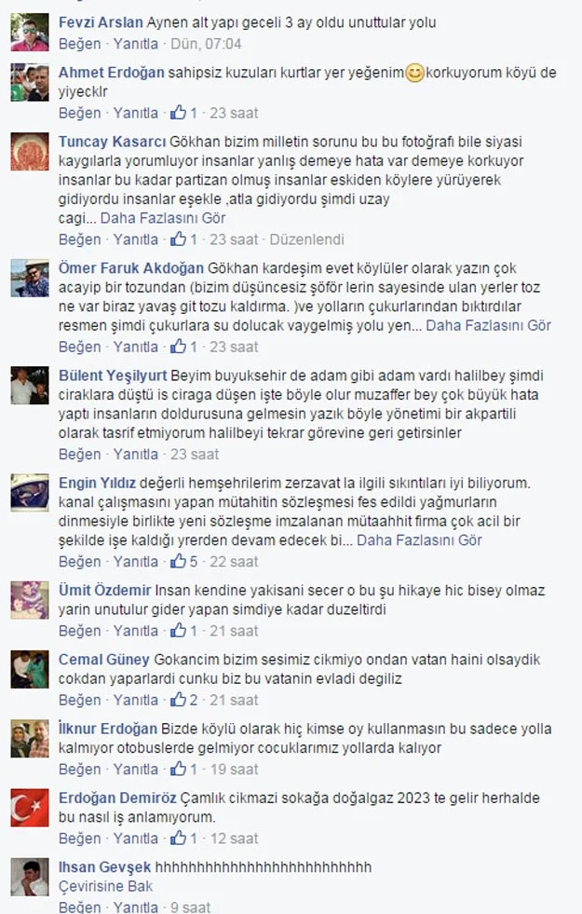Click thumbs-up icon on Ahmet Erdoğan's comment
The image size is (582, 914).
click(x=178, y=113)
